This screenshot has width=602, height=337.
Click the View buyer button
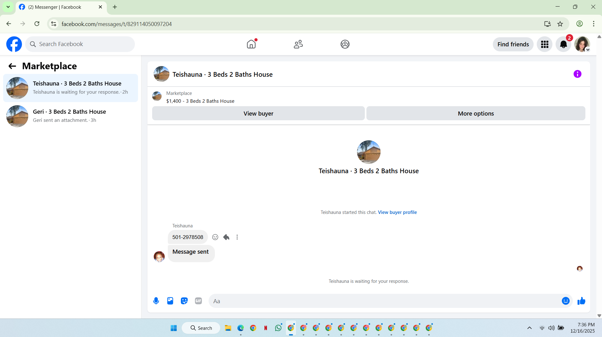(258, 113)
